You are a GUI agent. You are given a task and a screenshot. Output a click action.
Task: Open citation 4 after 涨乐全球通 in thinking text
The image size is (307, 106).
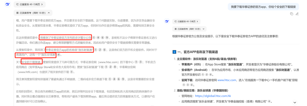click(59, 55)
